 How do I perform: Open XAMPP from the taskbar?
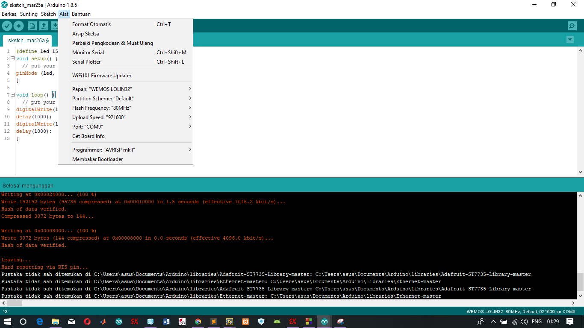coord(245,322)
